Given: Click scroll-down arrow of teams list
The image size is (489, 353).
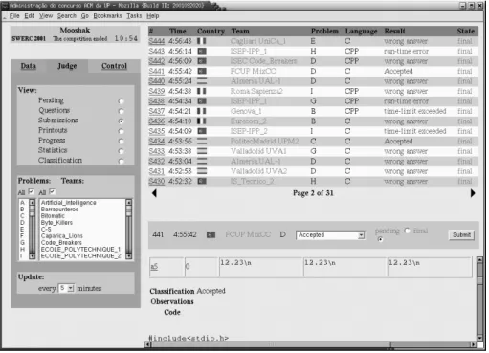Looking at the screenshot, I should pyautogui.click(x=128, y=255).
